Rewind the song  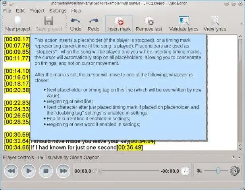(x=11, y=171)
